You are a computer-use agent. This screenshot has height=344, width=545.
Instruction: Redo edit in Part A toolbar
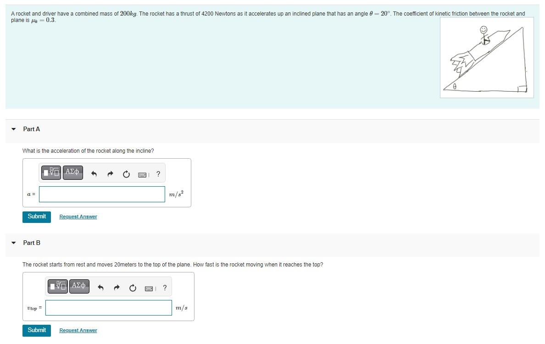[x=110, y=174]
